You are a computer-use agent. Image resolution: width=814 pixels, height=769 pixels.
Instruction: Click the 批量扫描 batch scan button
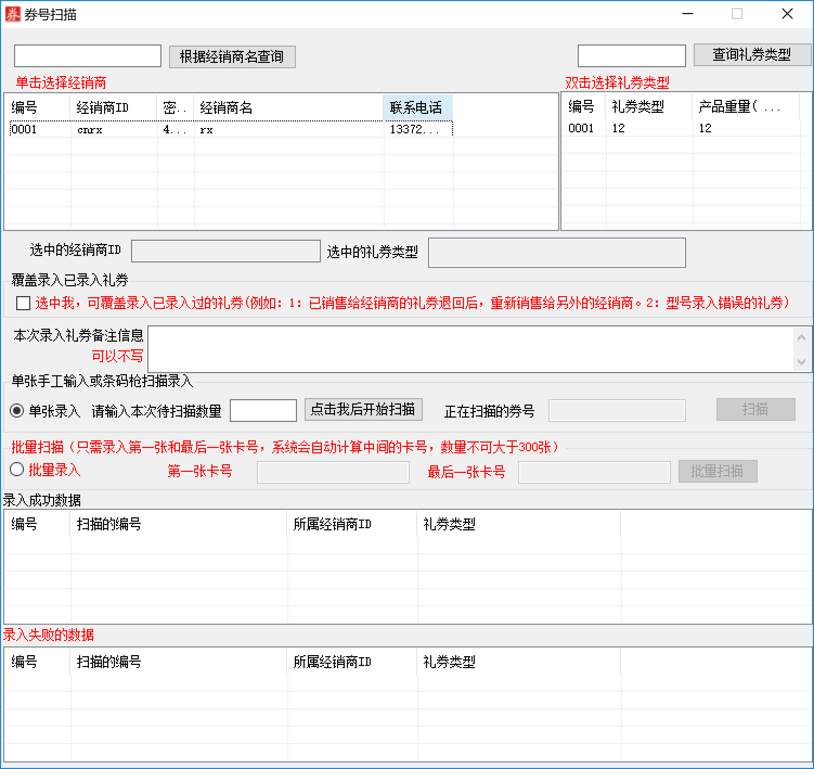[x=718, y=471]
